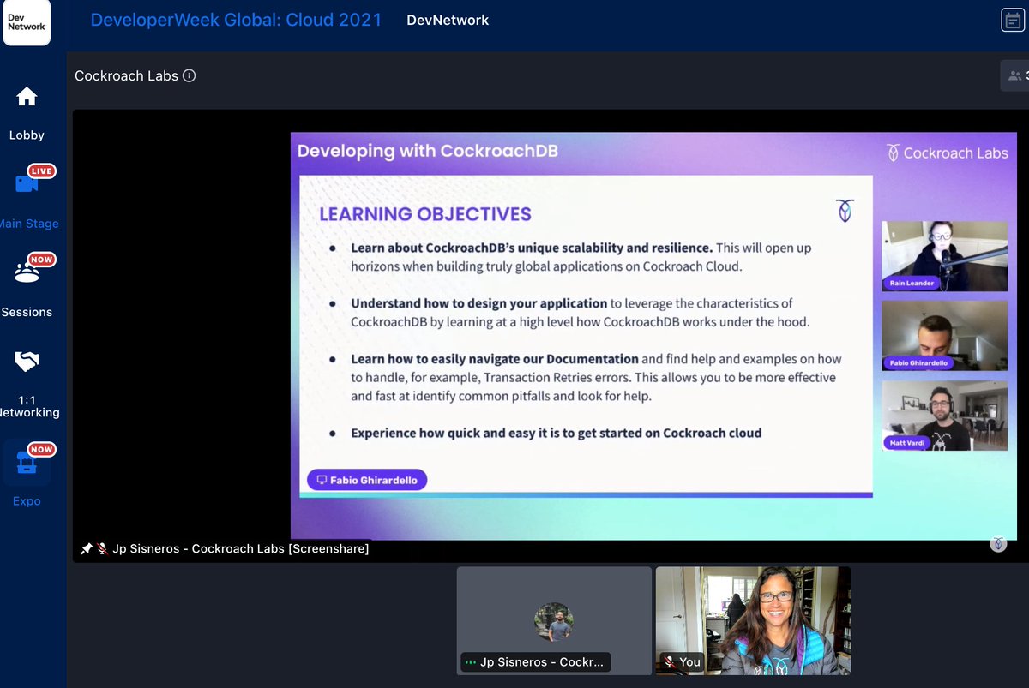Screen dimensions: 1029x688
Task: Click the Jp Sisneros avatar photo
Action: [554, 622]
